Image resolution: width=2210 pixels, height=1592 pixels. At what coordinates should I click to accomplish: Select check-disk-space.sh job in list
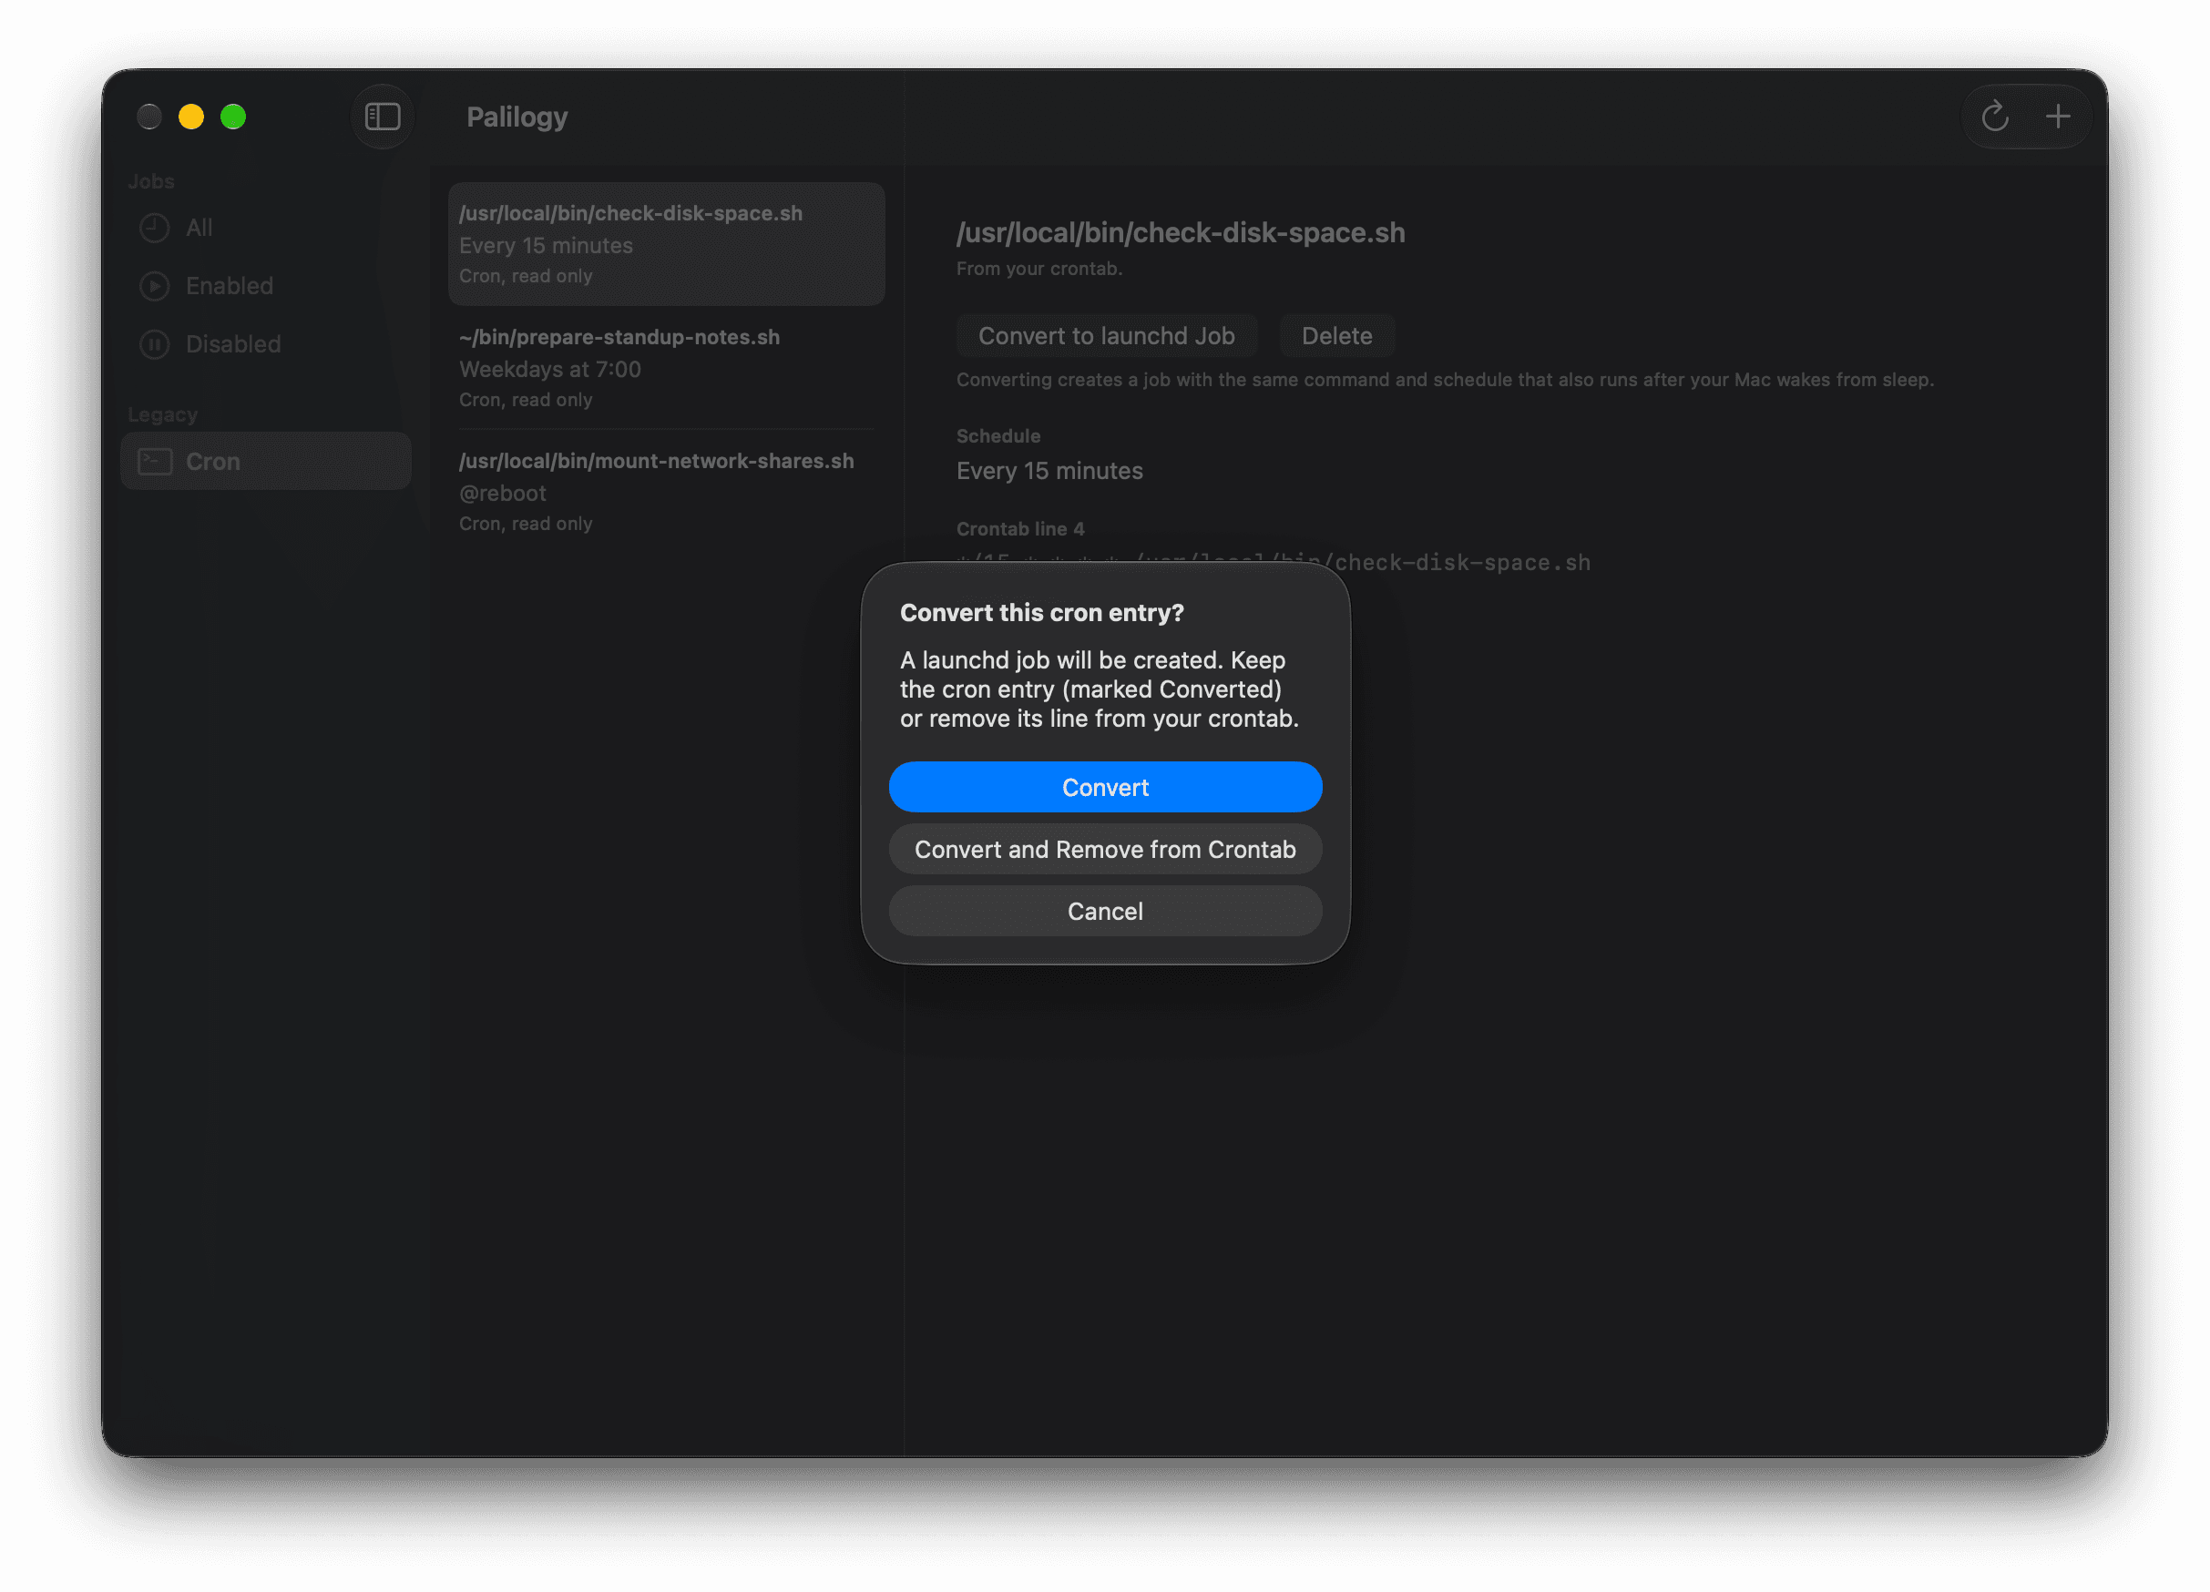tap(666, 245)
